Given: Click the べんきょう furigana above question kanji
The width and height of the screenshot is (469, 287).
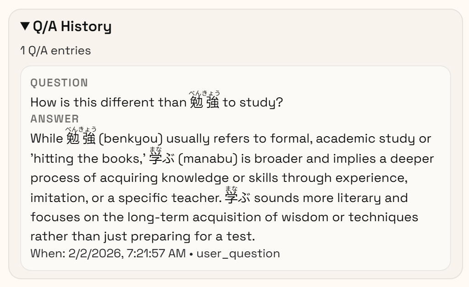Looking at the screenshot, I should click(204, 94).
